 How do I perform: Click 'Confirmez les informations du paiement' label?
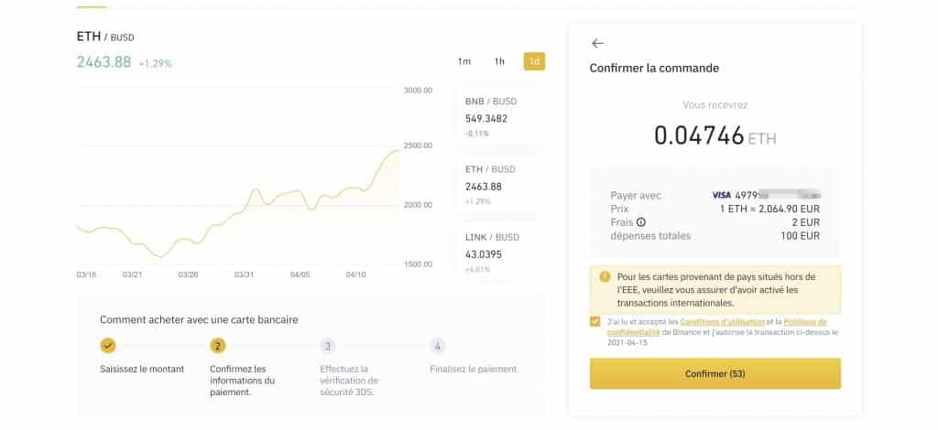pyautogui.click(x=242, y=381)
